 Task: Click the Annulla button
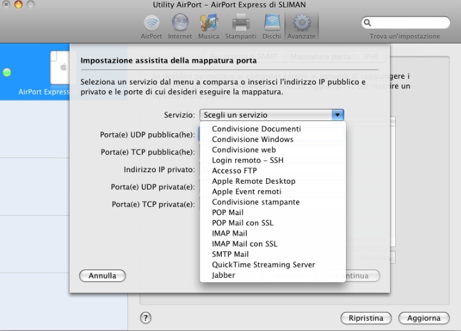pos(102,276)
